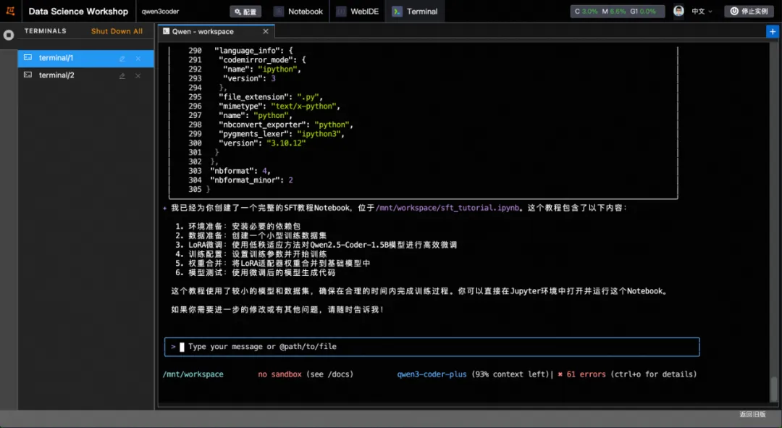Focus the Type your message input field
782x428 pixels.
tap(432, 347)
